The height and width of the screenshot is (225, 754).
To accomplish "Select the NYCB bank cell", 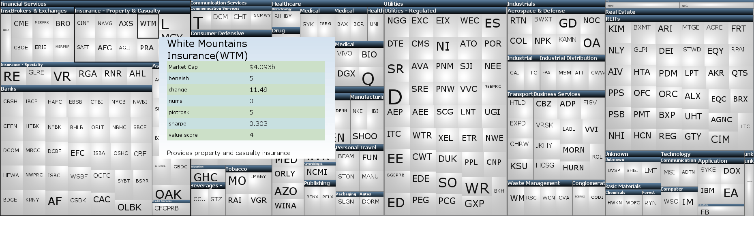I will 119,104.
